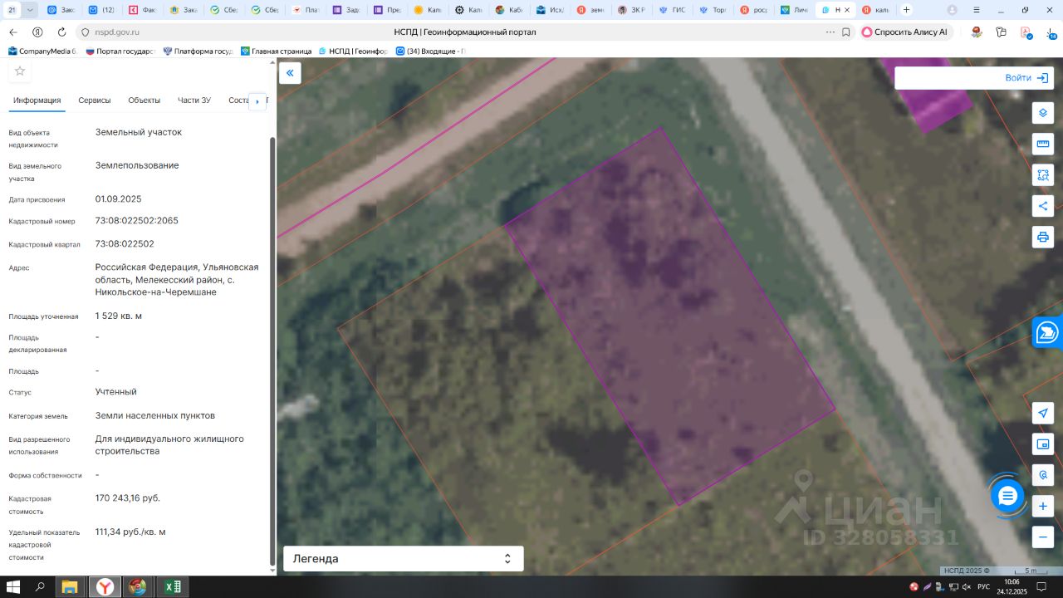Open the chat support bubble
The image size is (1063, 598).
(1007, 496)
